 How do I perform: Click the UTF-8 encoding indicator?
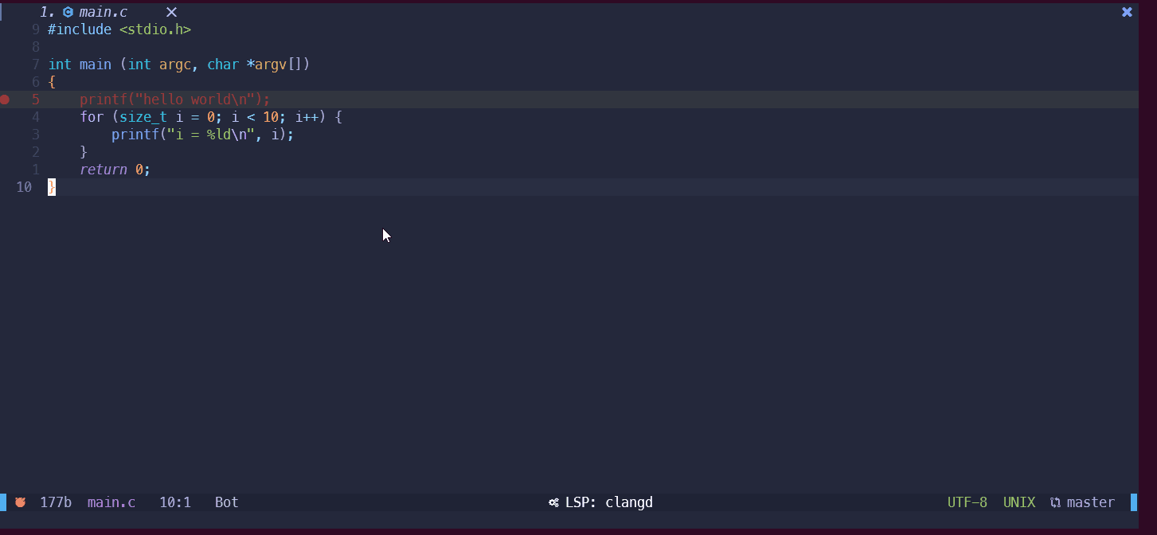[x=967, y=502]
